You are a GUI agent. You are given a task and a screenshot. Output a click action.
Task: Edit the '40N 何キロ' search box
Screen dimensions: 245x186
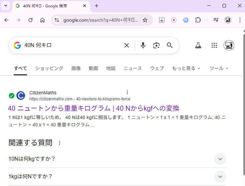pos(72,45)
